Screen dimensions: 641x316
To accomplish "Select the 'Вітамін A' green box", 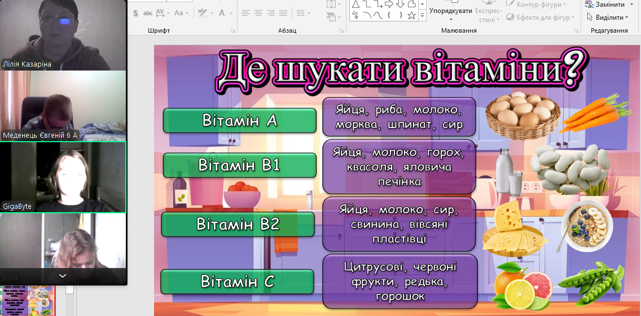I will click(240, 121).
